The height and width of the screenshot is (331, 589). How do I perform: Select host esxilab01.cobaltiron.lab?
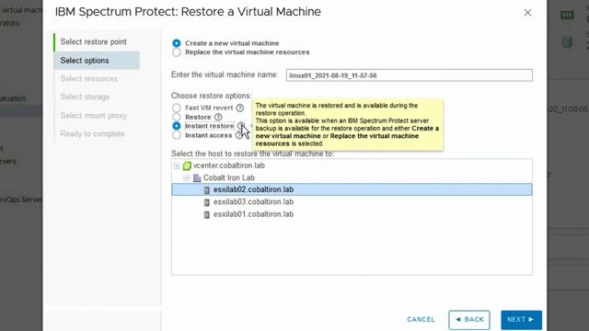[352, 214]
